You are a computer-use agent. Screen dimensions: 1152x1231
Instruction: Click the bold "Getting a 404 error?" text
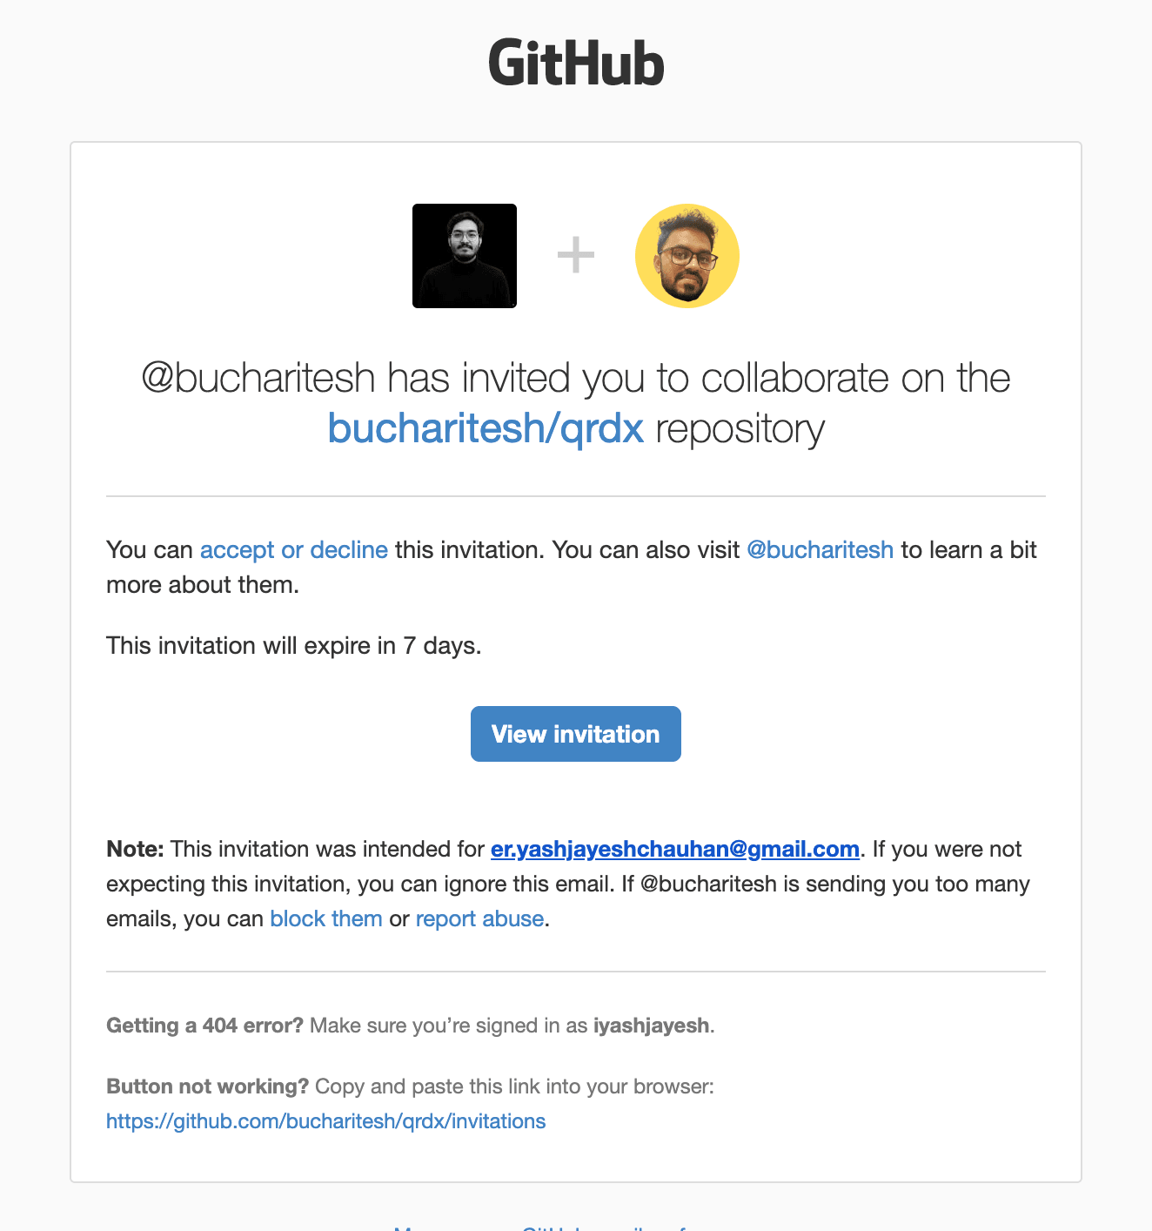click(x=204, y=1026)
